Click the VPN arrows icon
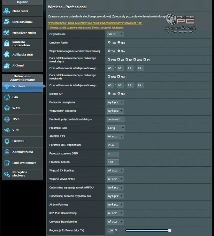214x236 pixels. click(x=7, y=130)
